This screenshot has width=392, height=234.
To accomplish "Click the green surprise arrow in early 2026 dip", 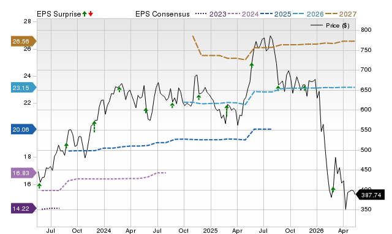I will pyautogui.click(x=333, y=189).
